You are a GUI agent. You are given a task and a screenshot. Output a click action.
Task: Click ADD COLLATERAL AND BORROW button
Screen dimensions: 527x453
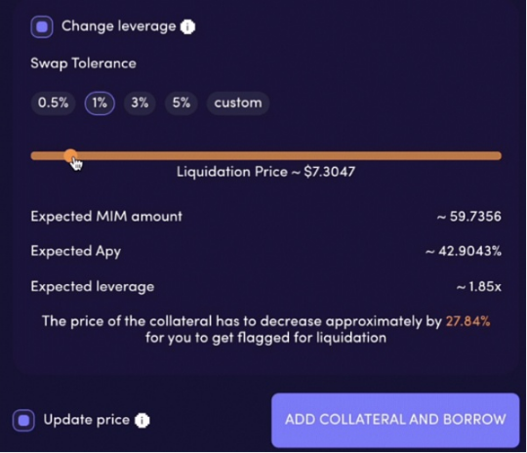(395, 420)
